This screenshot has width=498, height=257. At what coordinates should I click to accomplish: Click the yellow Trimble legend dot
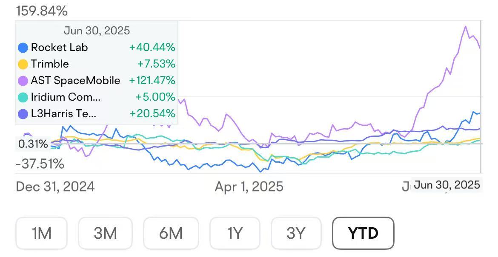point(23,64)
